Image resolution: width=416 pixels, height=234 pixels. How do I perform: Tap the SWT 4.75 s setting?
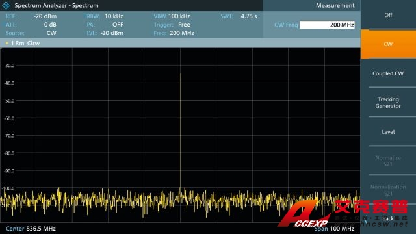click(239, 16)
